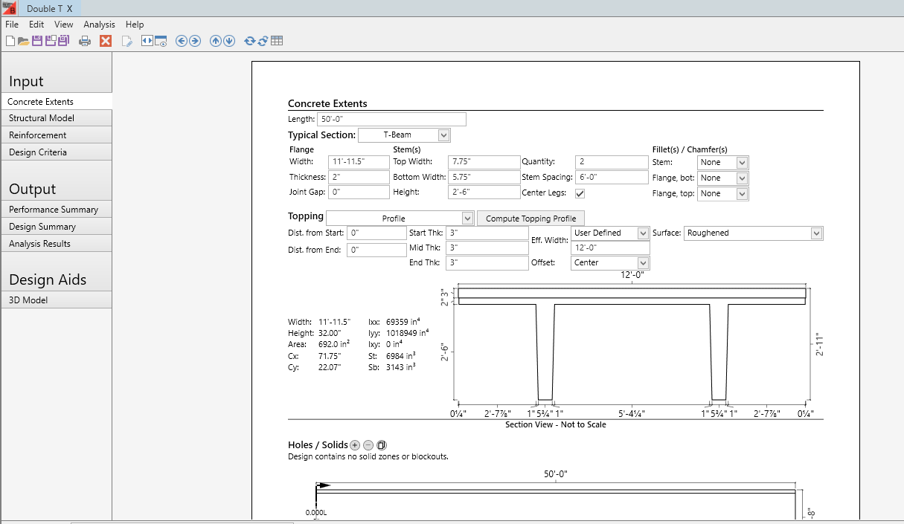This screenshot has width=904, height=524.
Task: Click the refresh/recalculate toolbar icon
Action: tap(250, 40)
